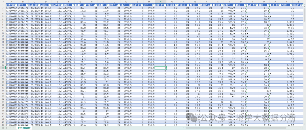Select the highlighted active cell N23
The width and height of the screenshot is (306, 130).
(x=161, y=68)
